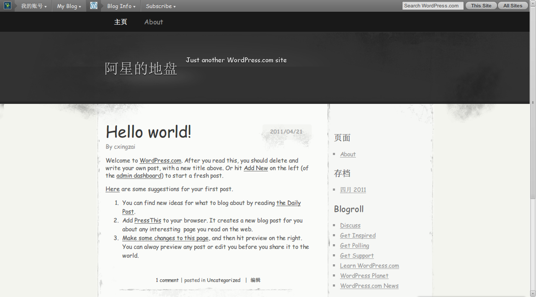Click the vertical scrollbar down arrow
Screen dimensions: 536x297
[533, 293]
